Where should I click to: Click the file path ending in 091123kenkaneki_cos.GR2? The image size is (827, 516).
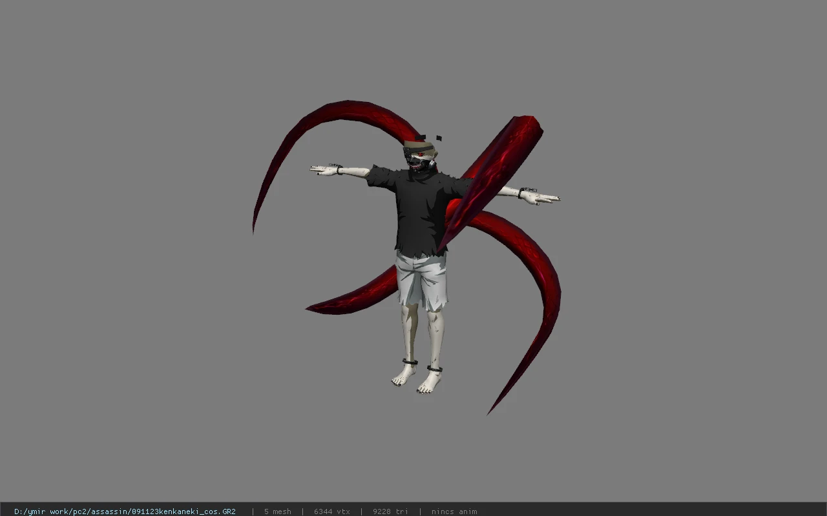pos(125,511)
